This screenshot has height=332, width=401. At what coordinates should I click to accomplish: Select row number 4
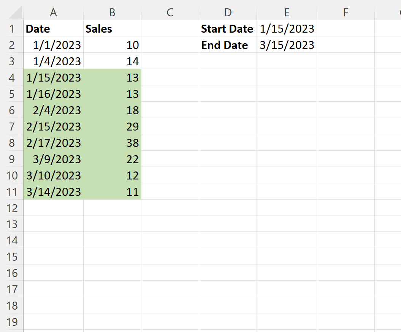click(12, 77)
